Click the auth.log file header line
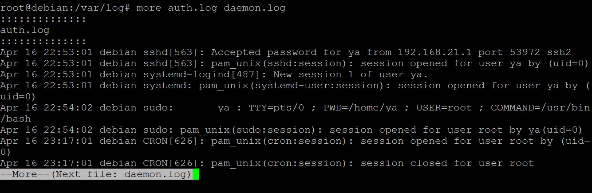Viewport: 592px width, 193px height. 25,30
